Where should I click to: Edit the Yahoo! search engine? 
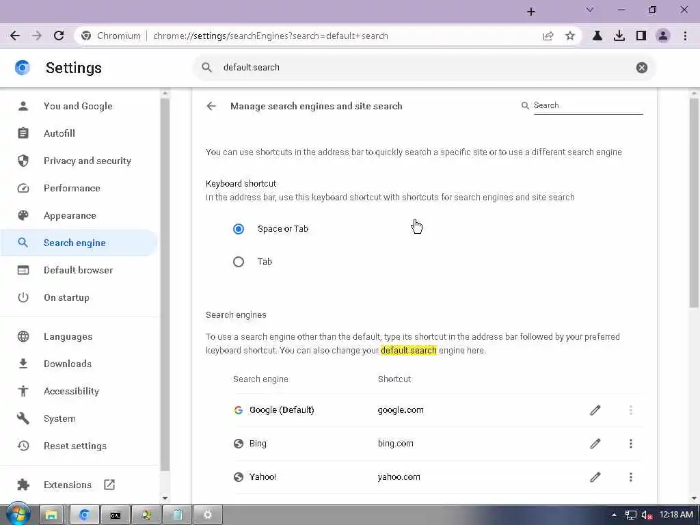click(595, 476)
